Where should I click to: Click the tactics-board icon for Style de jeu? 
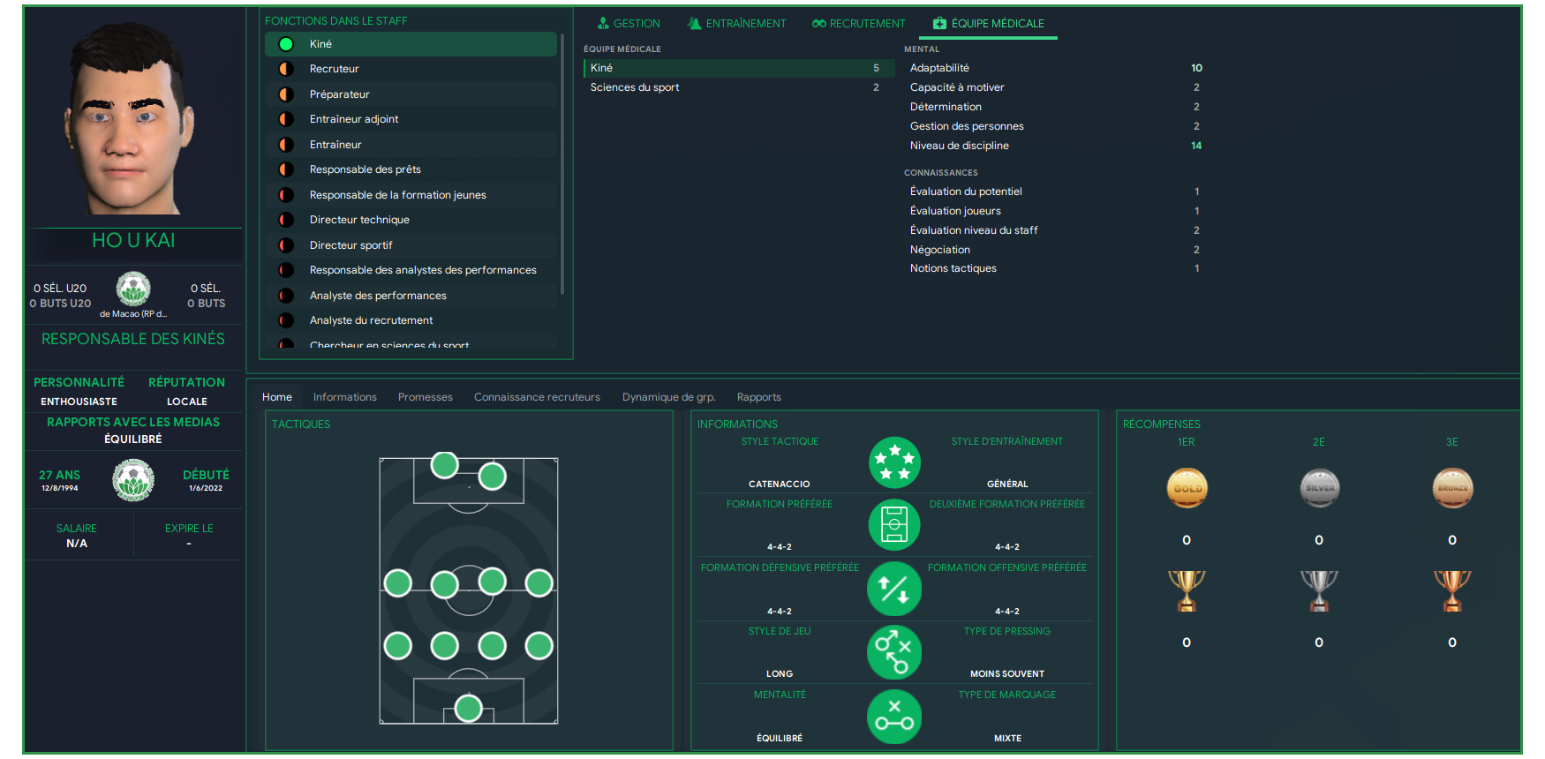894,652
